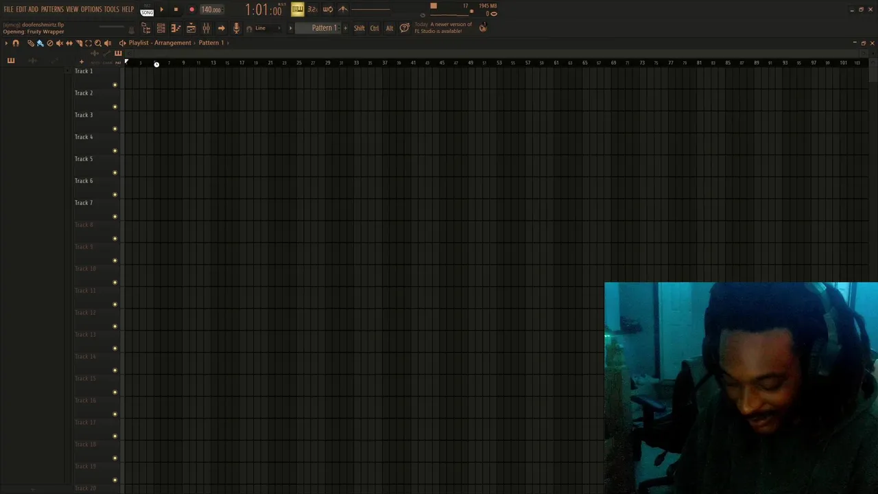The width and height of the screenshot is (878, 494).
Task: Click the global snap magnet icon before Line
Action: 249,29
